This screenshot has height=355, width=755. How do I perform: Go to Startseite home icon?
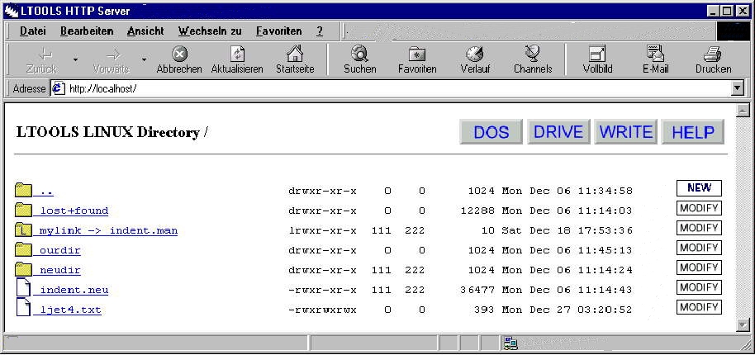[x=295, y=54]
